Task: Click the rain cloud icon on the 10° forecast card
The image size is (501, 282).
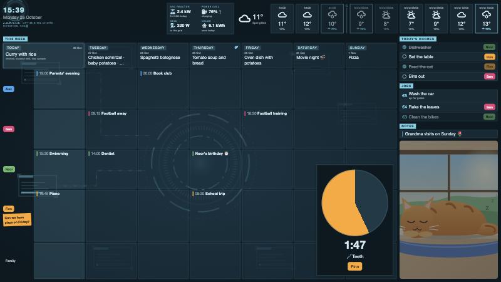Action: (x=333, y=14)
